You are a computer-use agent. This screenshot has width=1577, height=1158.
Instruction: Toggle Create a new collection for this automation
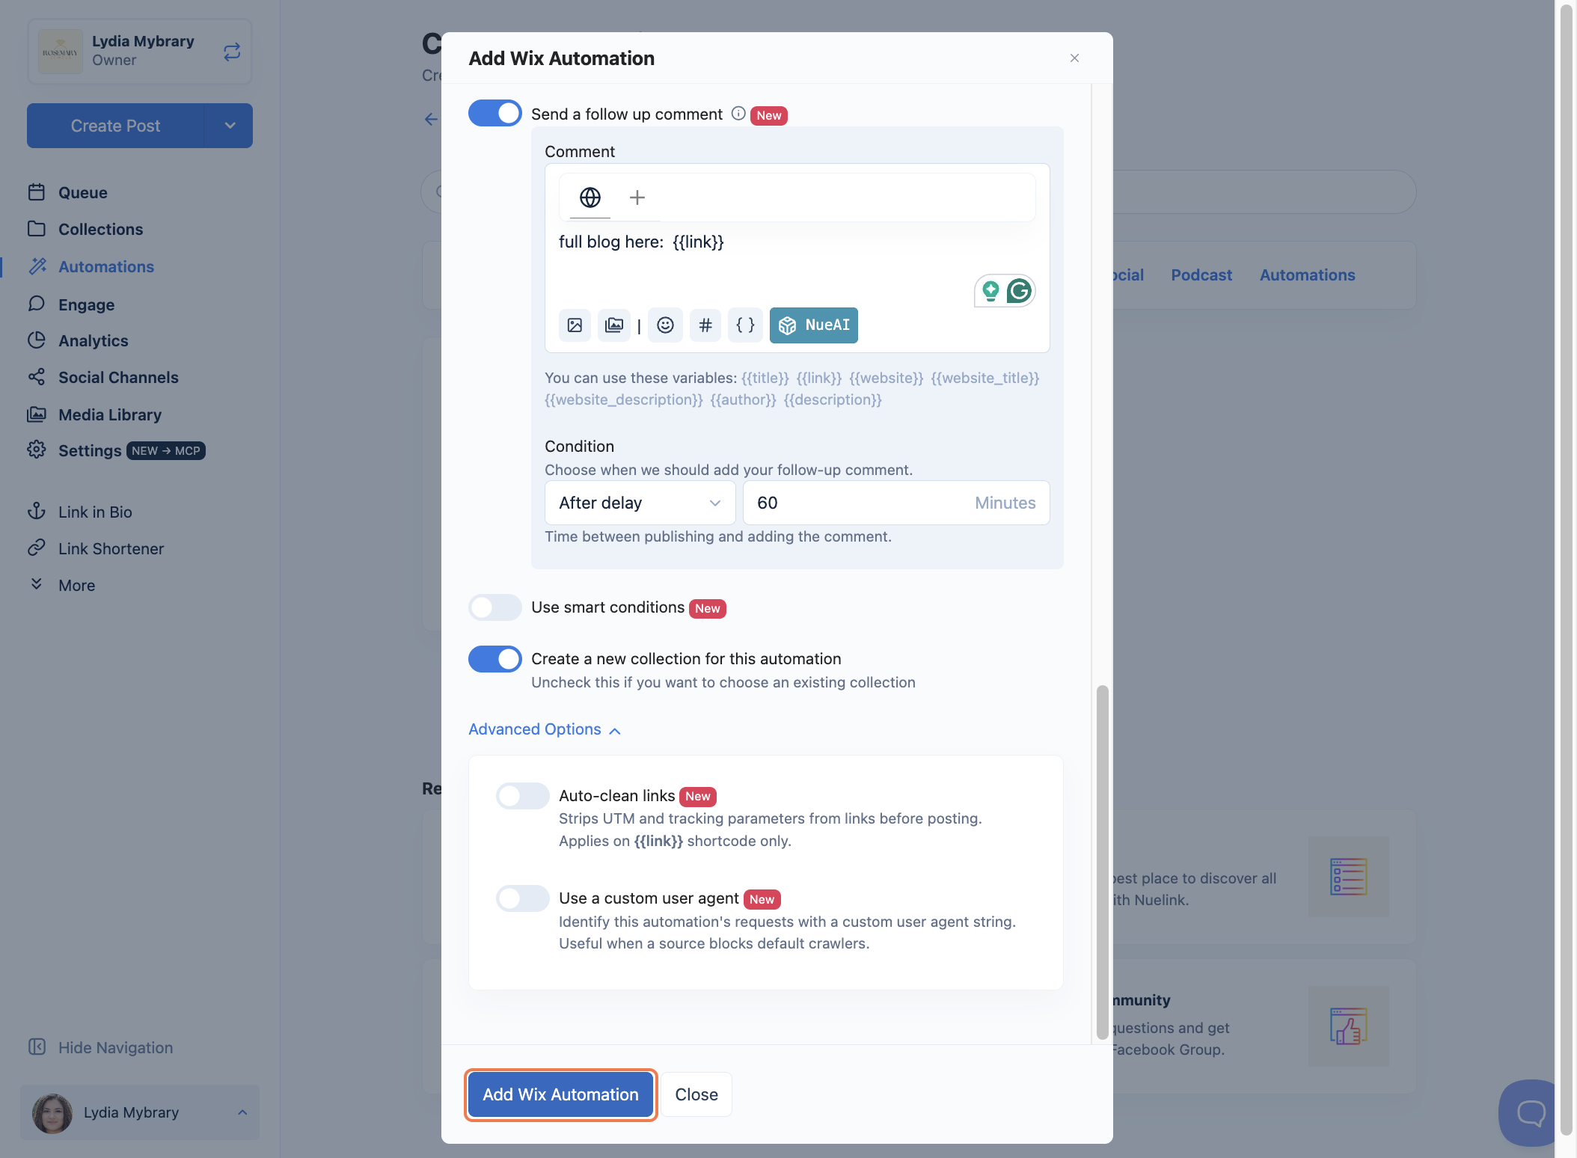pyautogui.click(x=494, y=658)
